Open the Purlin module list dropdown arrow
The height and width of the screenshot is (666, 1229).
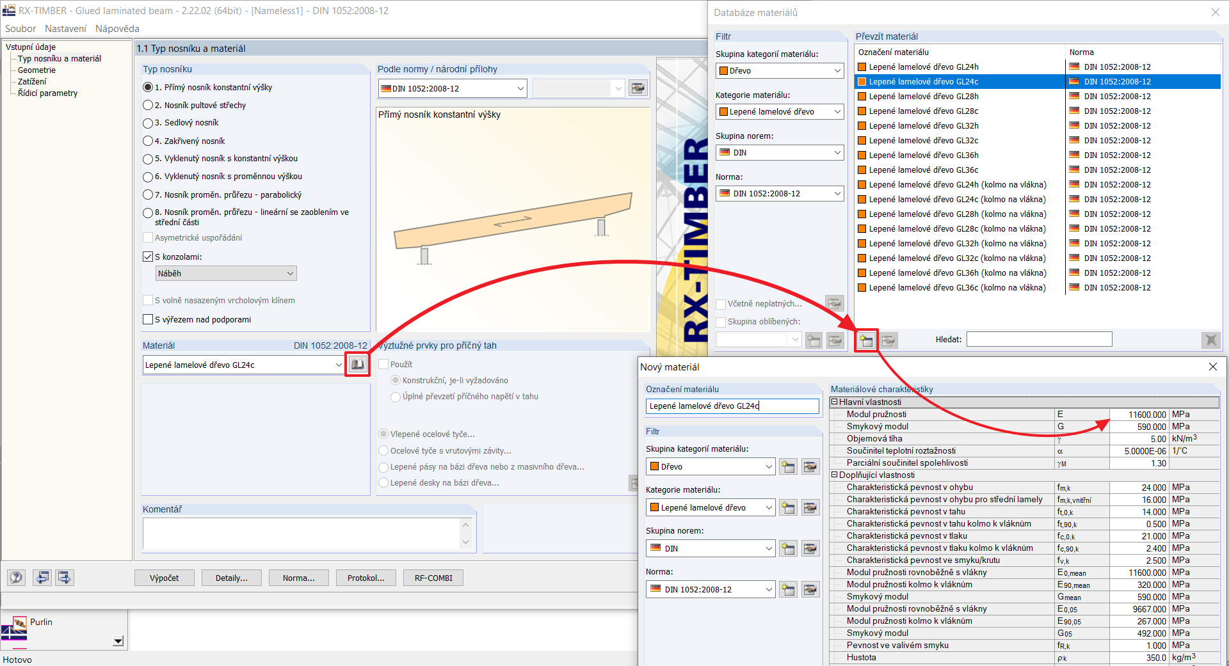pos(118,641)
